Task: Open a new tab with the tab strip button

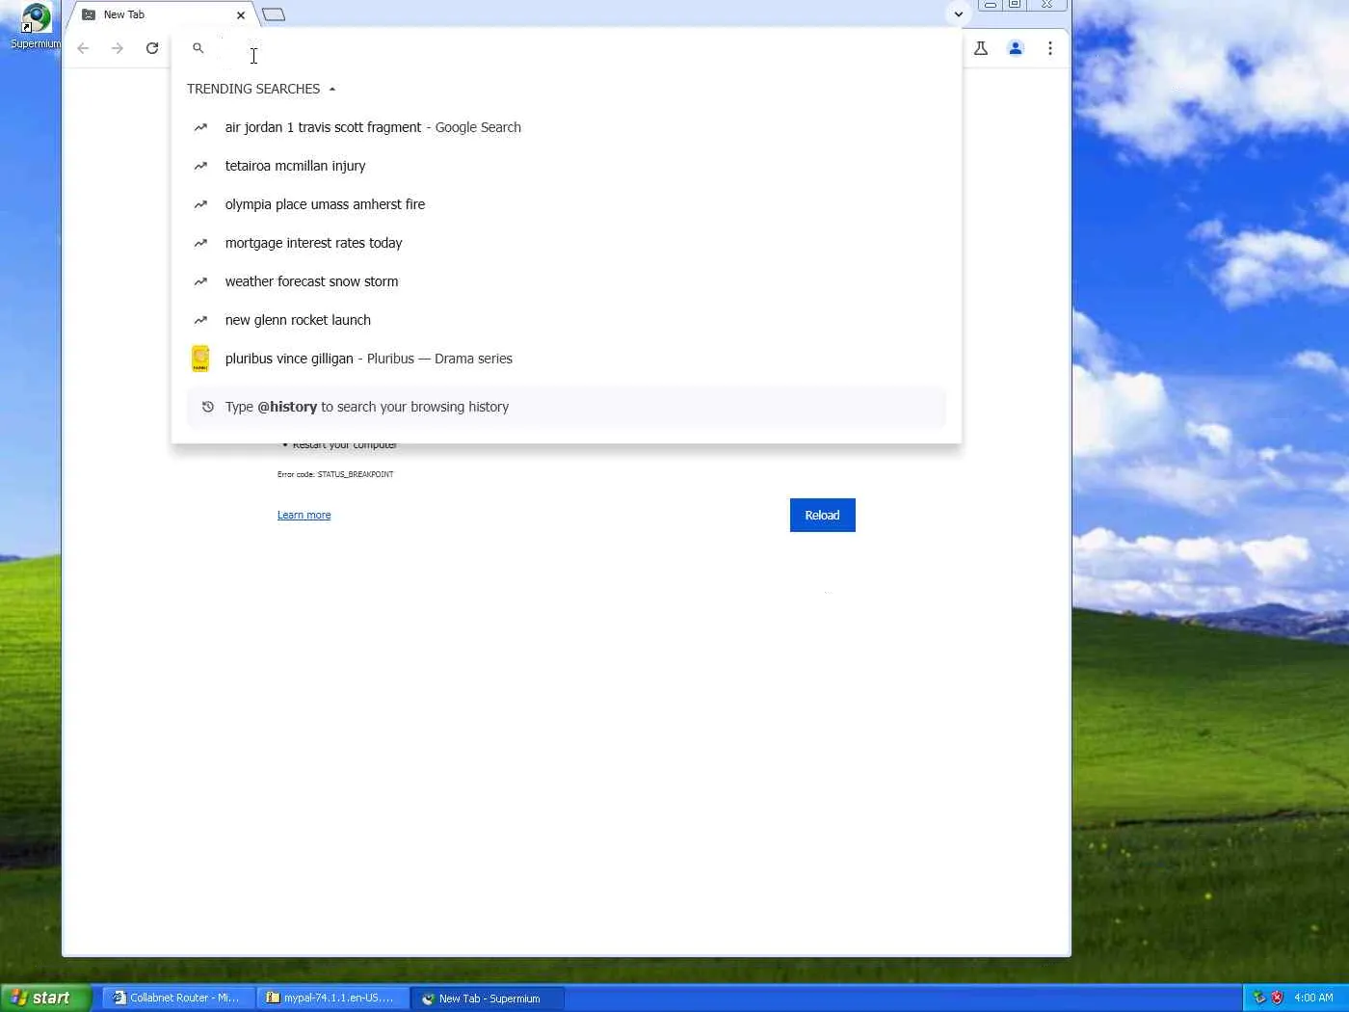Action: point(274,14)
